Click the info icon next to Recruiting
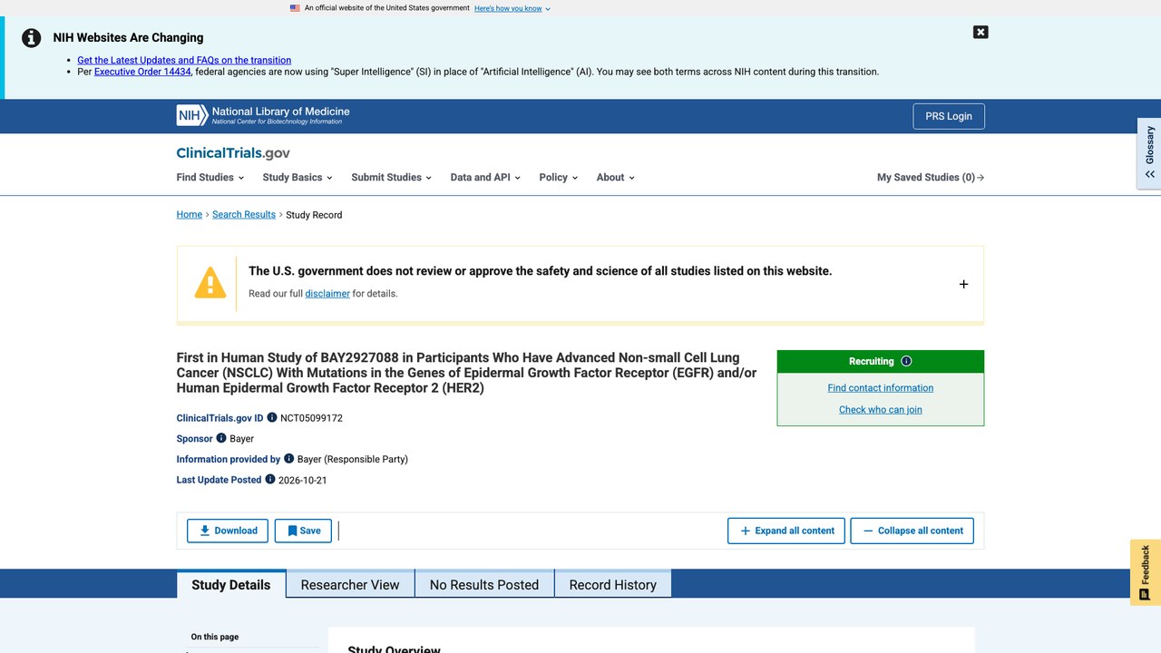Screen dimensions: 1161x653 point(906,361)
